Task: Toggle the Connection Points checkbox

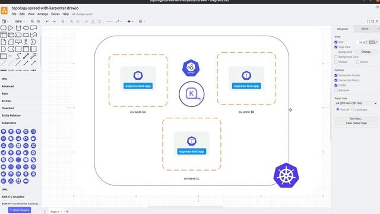Action: pos(336,80)
